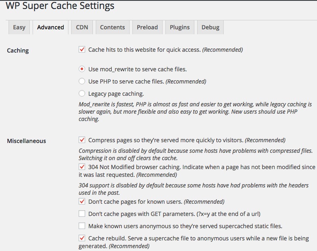
Task: Select Legacy page caching option
Action: [82, 94]
